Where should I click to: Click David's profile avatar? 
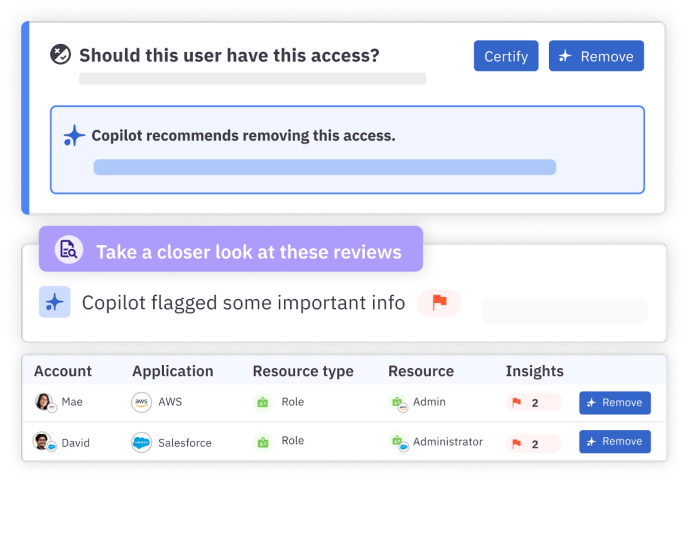(x=43, y=441)
